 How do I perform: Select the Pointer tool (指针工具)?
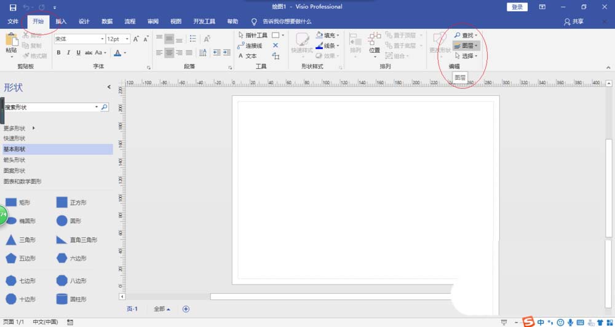pyautogui.click(x=253, y=35)
